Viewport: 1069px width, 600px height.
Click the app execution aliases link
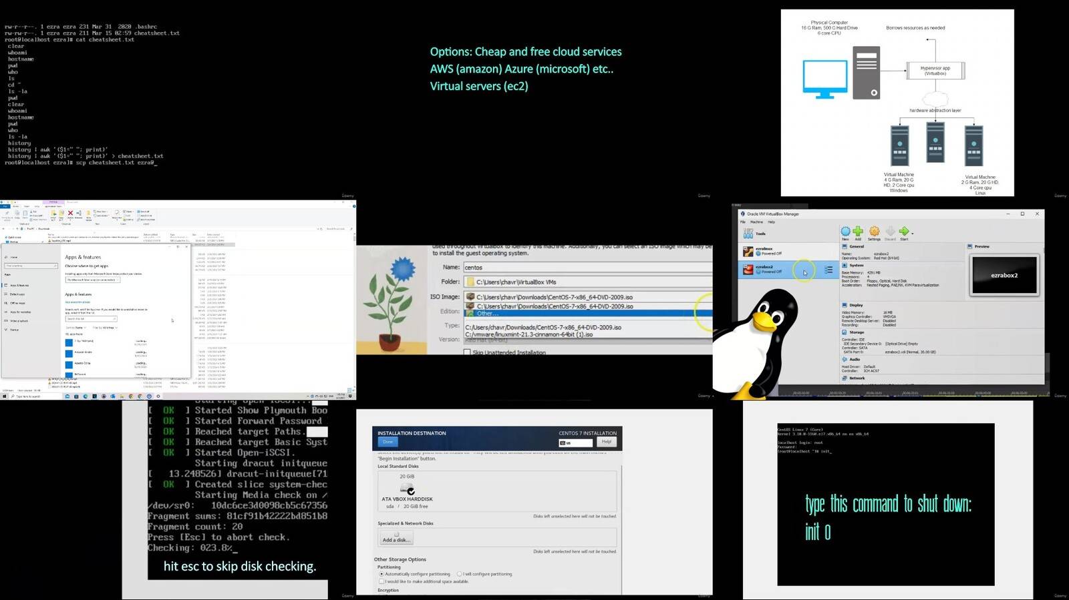point(78,302)
